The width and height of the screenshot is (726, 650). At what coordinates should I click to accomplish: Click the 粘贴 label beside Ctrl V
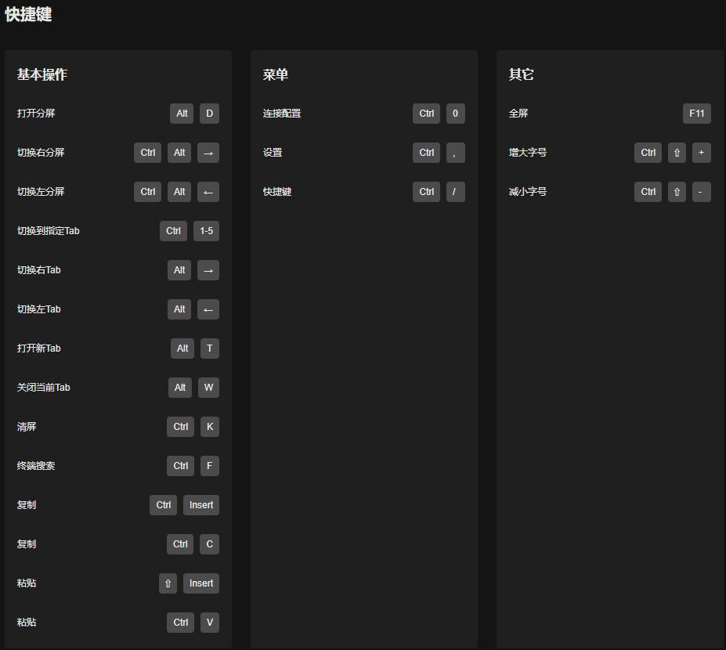[x=27, y=623]
